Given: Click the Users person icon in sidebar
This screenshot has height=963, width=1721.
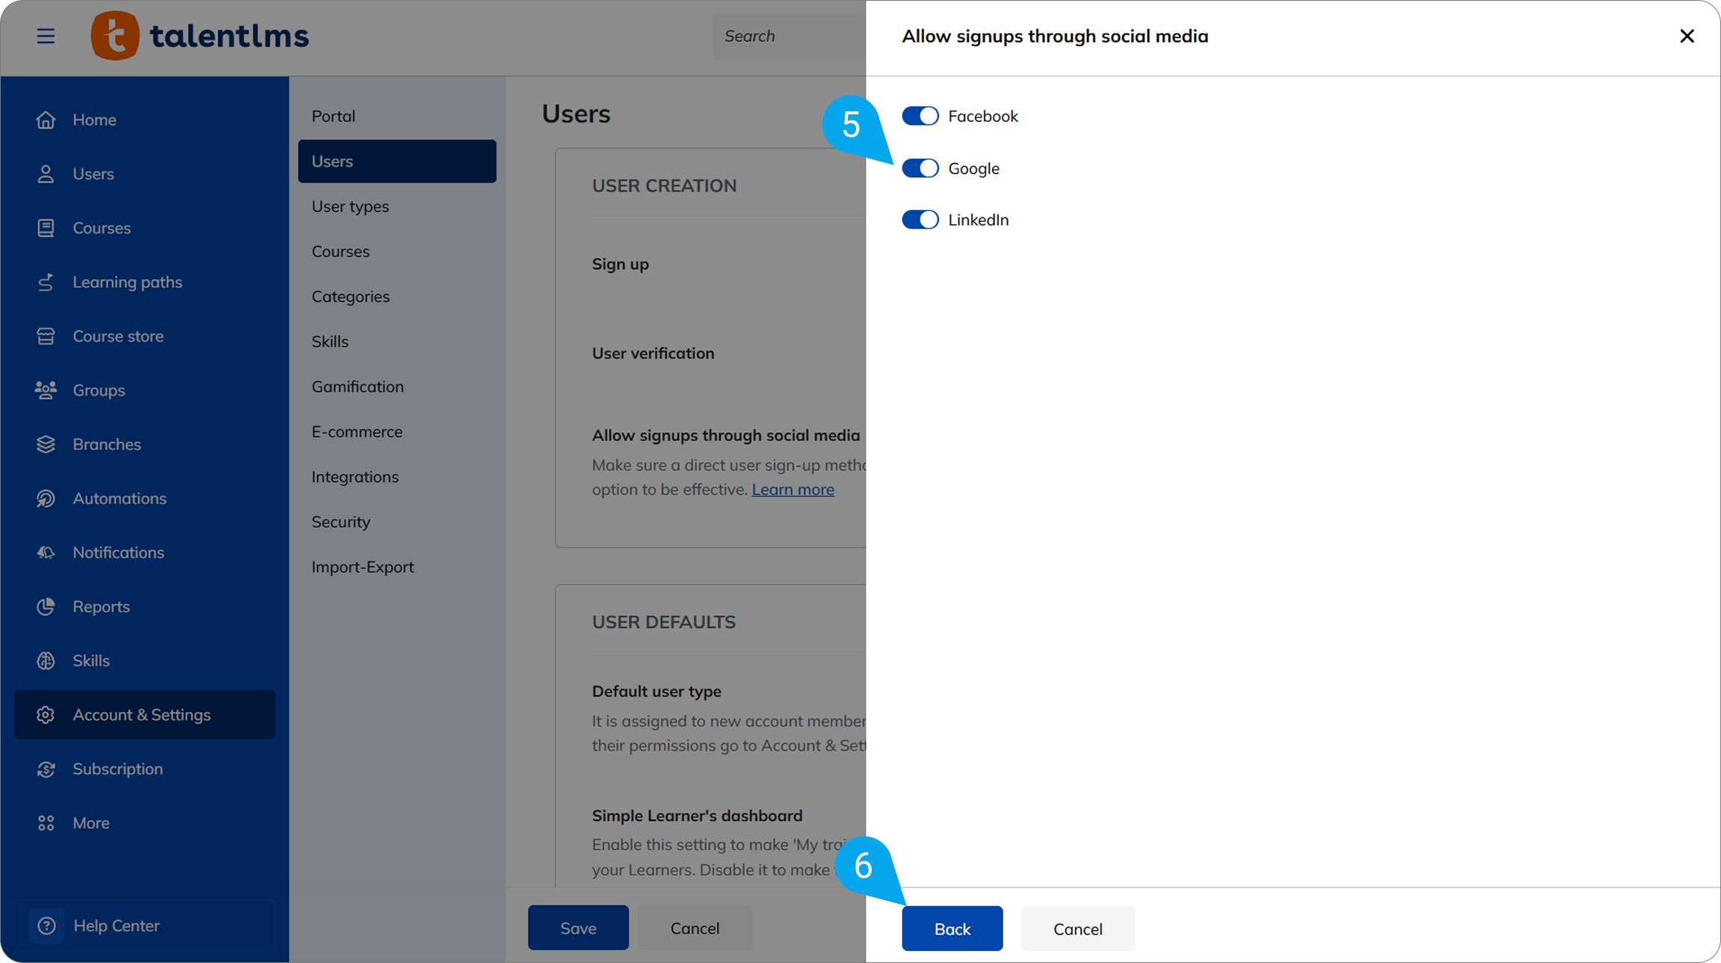Looking at the screenshot, I should 46,173.
